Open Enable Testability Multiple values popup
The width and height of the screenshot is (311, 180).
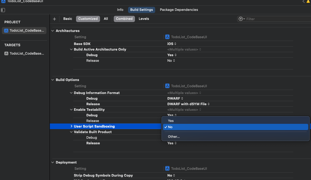point(184,110)
